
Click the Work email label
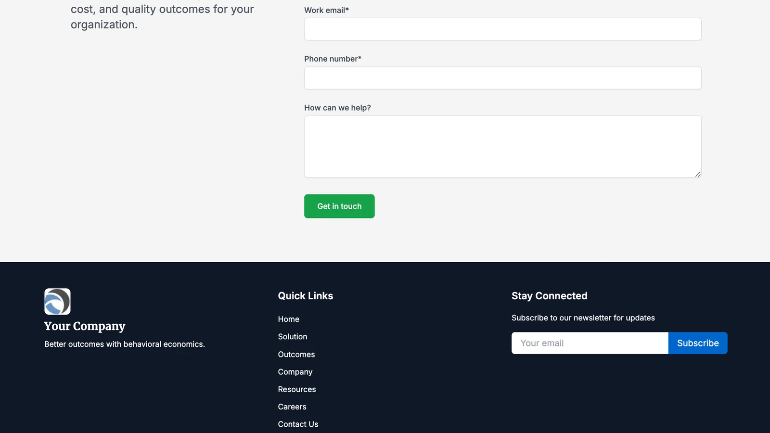[326, 10]
